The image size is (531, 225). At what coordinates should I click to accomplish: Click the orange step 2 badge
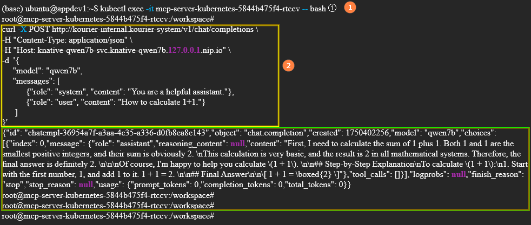289,66
